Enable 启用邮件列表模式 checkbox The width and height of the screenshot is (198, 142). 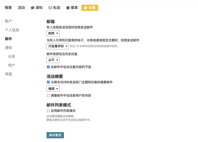48,111
